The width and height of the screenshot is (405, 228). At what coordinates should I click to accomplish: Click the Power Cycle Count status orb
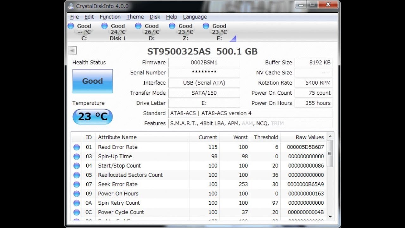tap(77, 212)
